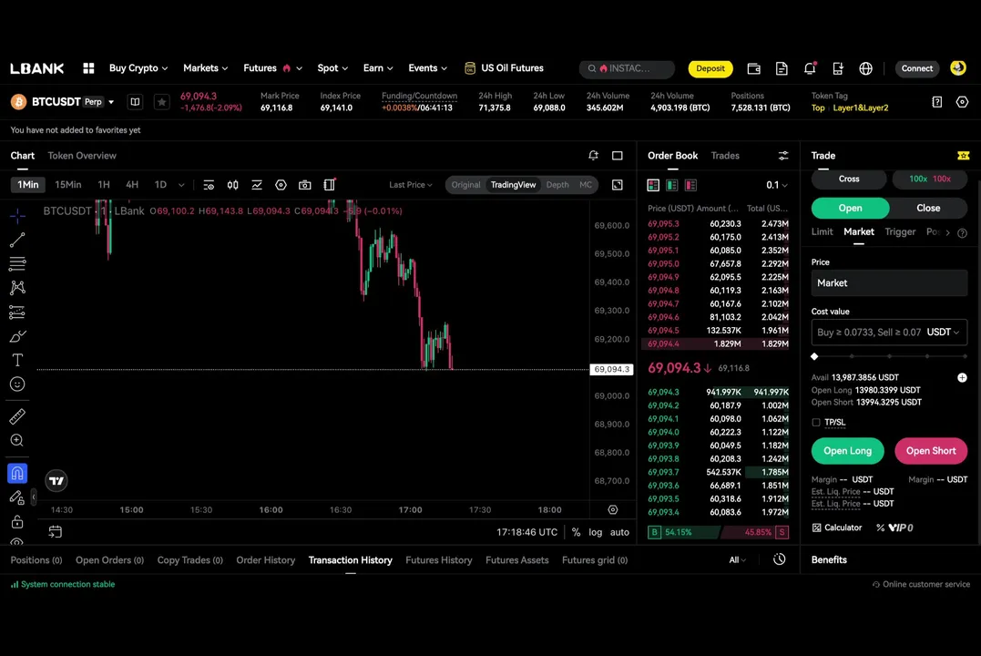Click the yellow Deposit button
This screenshot has width=981, height=656.
point(710,68)
